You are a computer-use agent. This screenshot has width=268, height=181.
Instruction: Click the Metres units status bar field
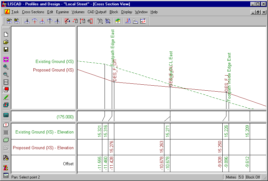[231, 177]
